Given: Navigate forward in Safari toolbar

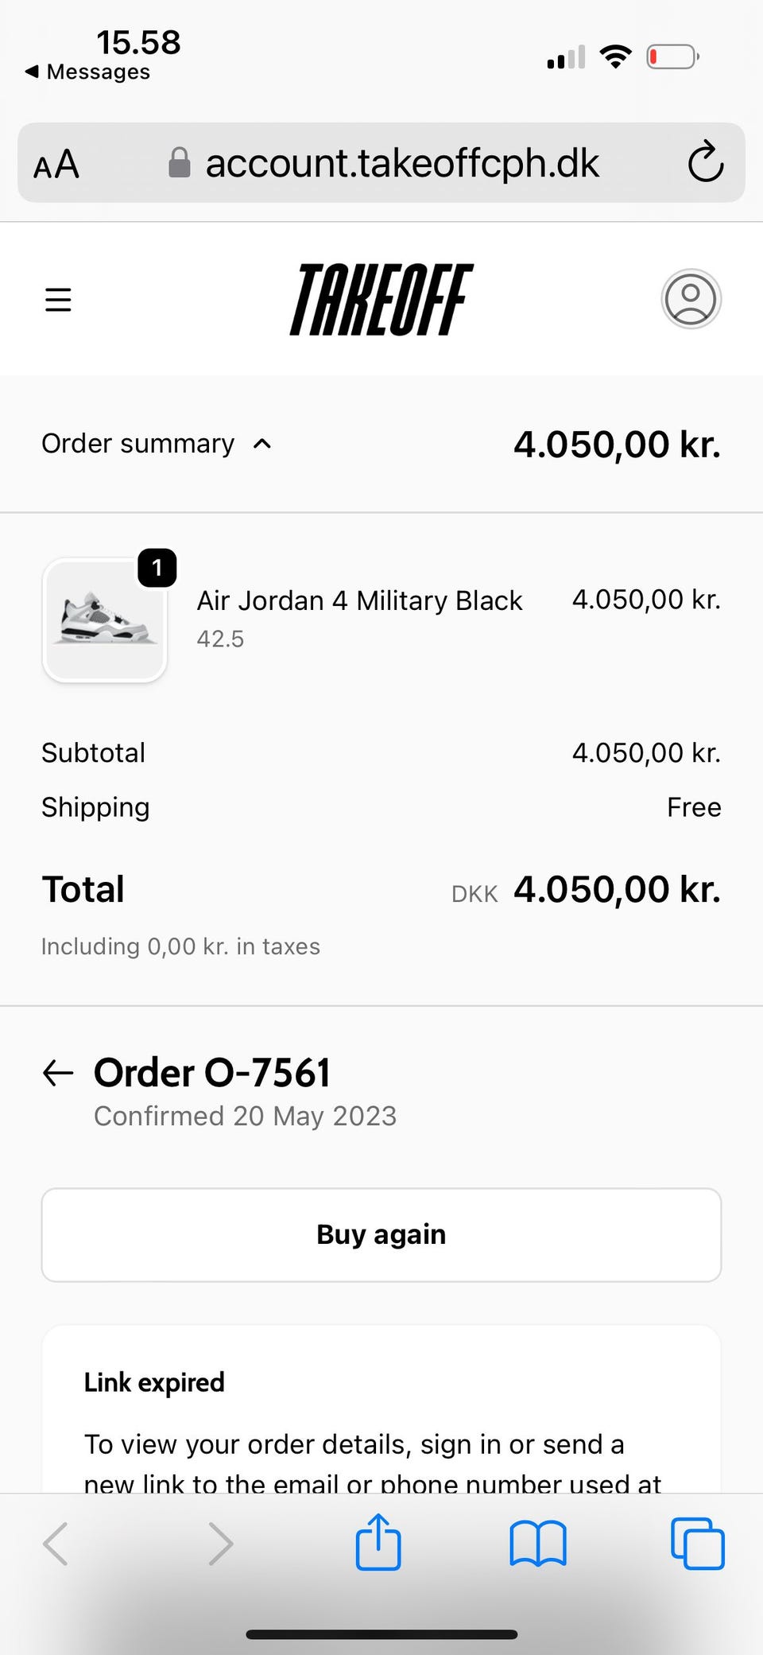Looking at the screenshot, I should (x=220, y=1544).
